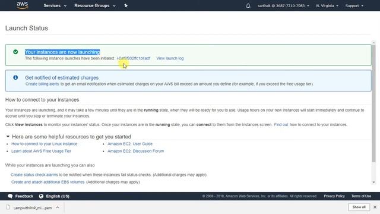Viewport: 380px width, 214px height.
Task: Click 'How to connect to your instances' heading
Action: pos(42,100)
